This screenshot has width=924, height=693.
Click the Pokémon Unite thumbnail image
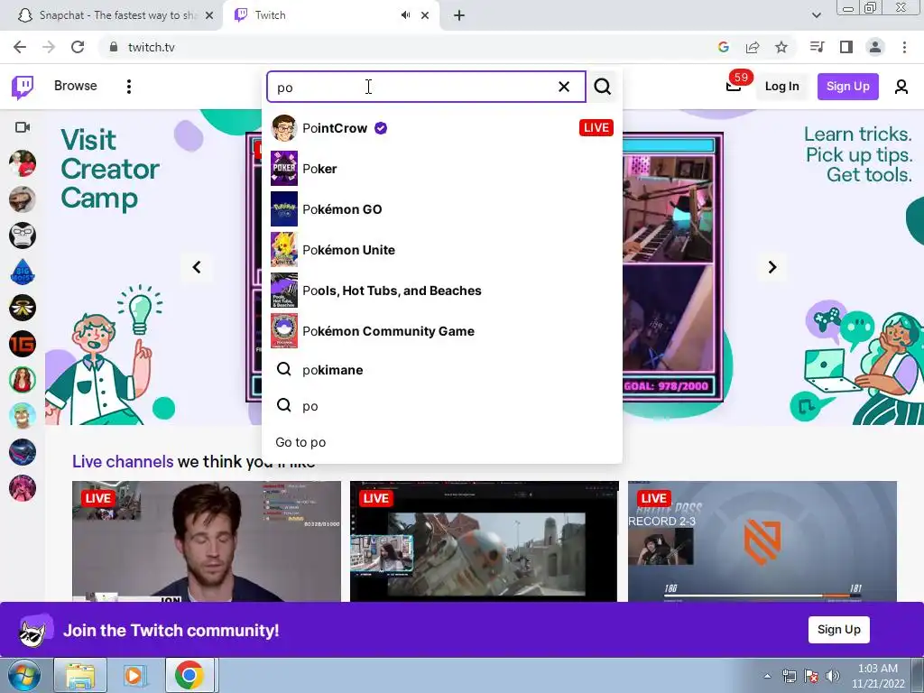click(284, 250)
